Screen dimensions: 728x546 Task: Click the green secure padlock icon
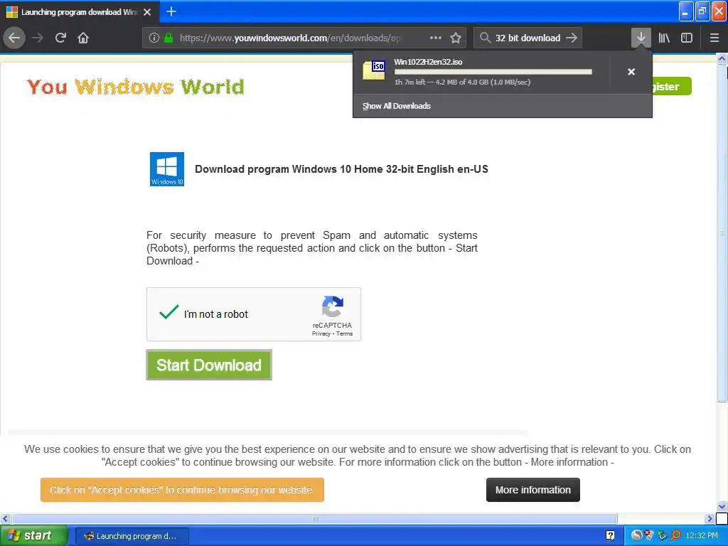[168, 38]
